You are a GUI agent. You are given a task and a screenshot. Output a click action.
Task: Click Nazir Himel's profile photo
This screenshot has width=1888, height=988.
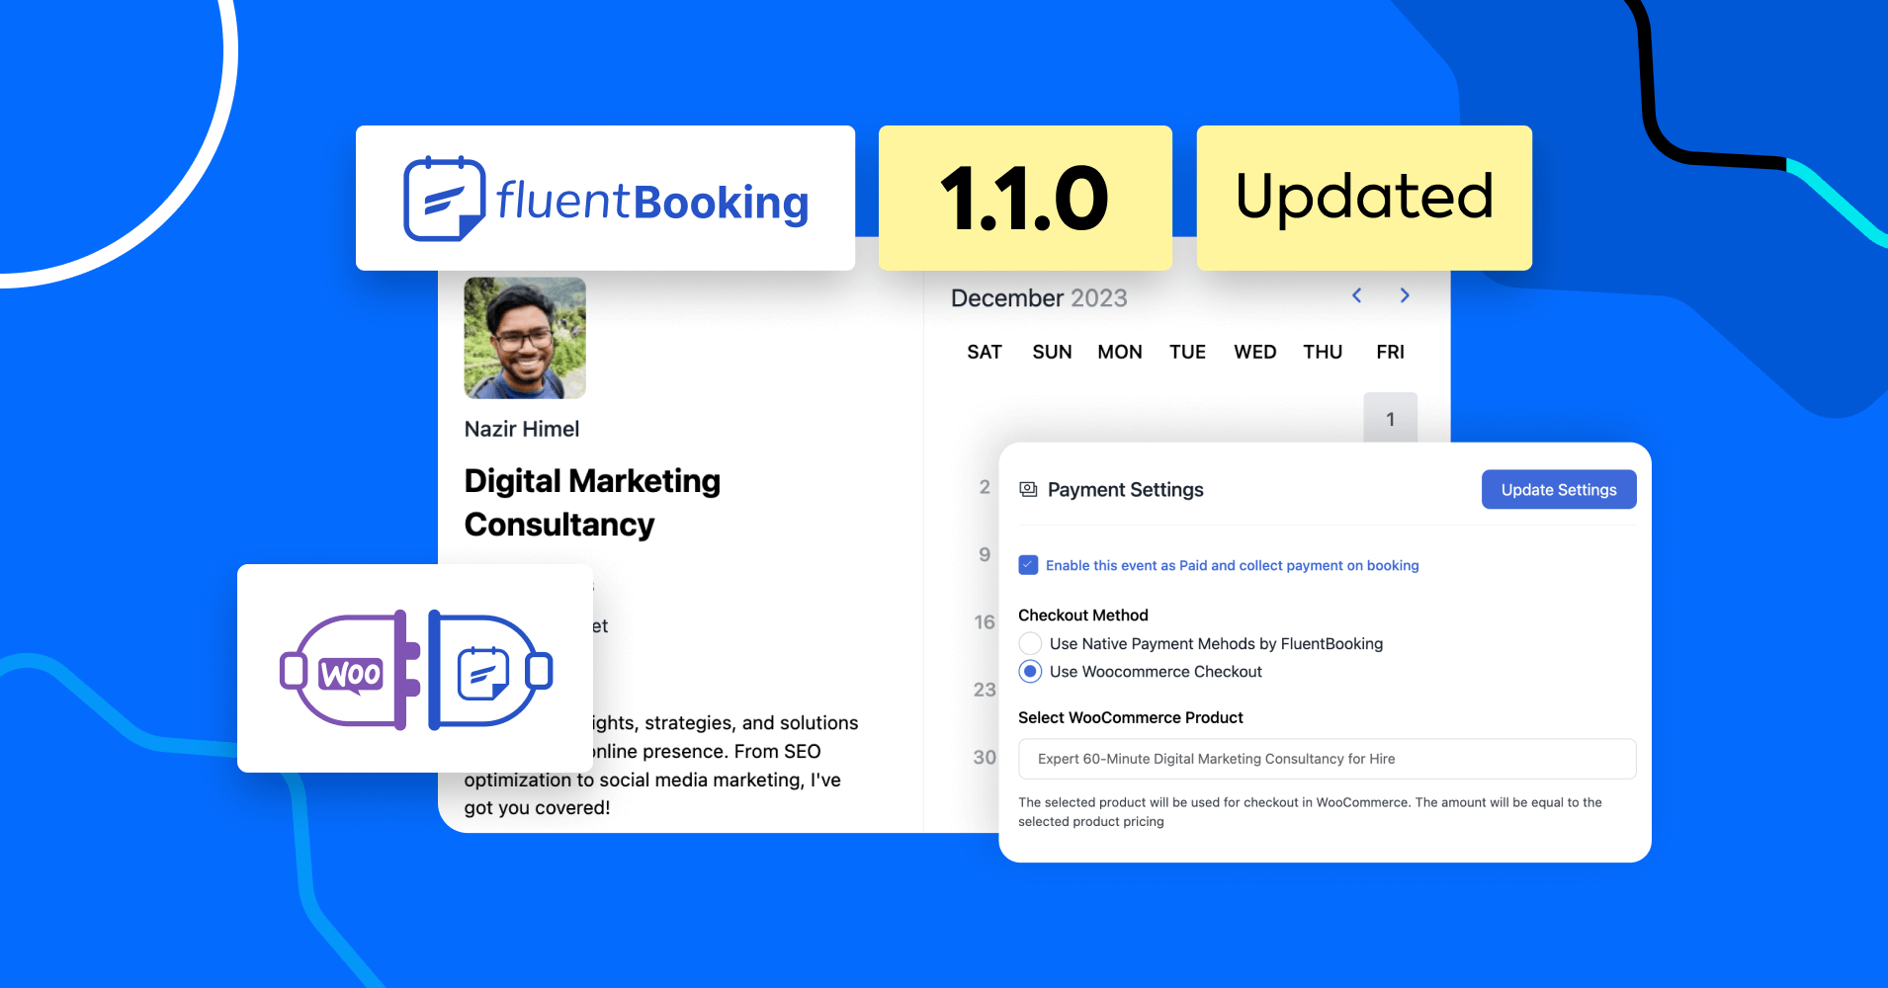tap(525, 338)
